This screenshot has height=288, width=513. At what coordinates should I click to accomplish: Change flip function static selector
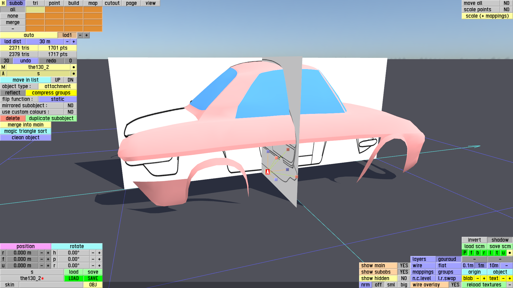(x=57, y=99)
